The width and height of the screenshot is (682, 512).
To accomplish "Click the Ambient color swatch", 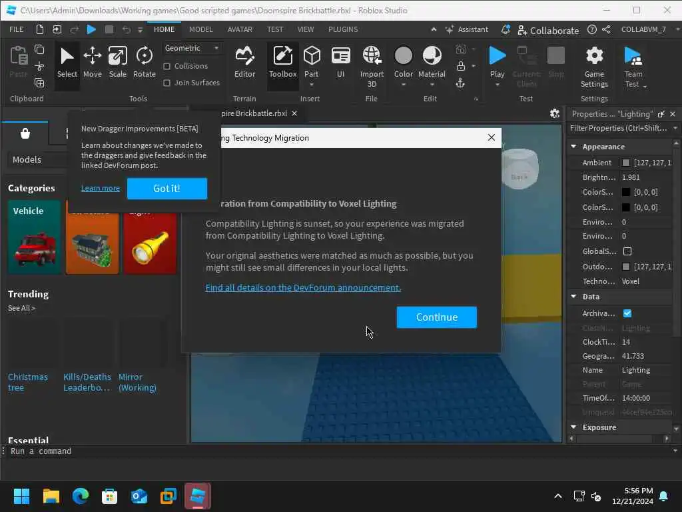I will pos(626,163).
